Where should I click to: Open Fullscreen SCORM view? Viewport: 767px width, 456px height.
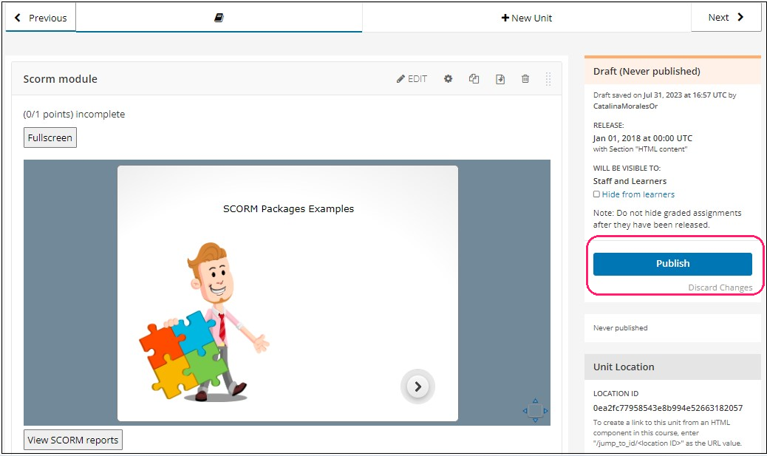(x=50, y=138)
